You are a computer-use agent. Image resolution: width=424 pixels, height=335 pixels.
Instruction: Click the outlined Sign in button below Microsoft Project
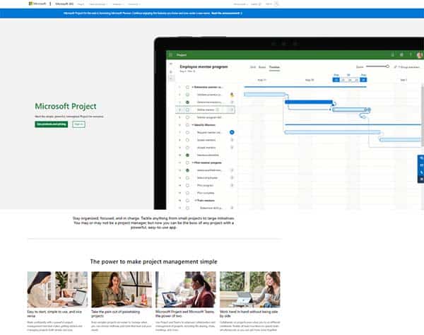coord(78,124)
